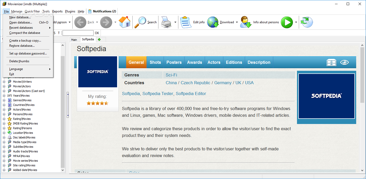366x179 pixels.
Task: Switch to the Shots tab
Action: pyautogui.click(x=155, y=62)
